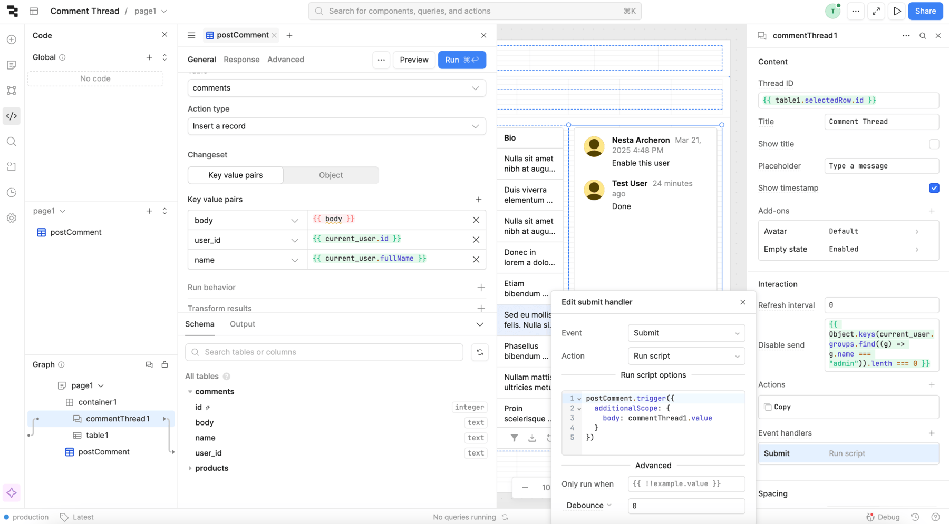Select the postComment query tab
The height and width of the screenshot is (524, 949).
(242, 35)
